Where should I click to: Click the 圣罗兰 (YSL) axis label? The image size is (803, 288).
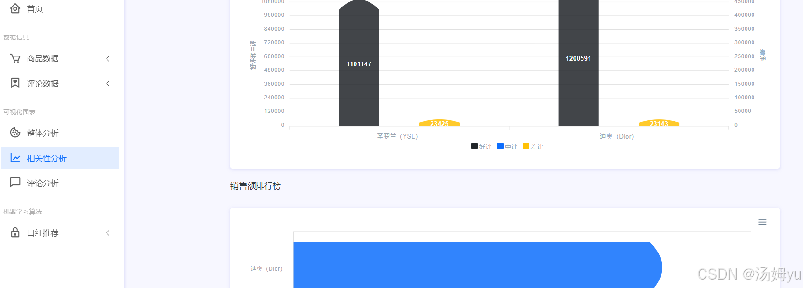click(x=398, y=136)
